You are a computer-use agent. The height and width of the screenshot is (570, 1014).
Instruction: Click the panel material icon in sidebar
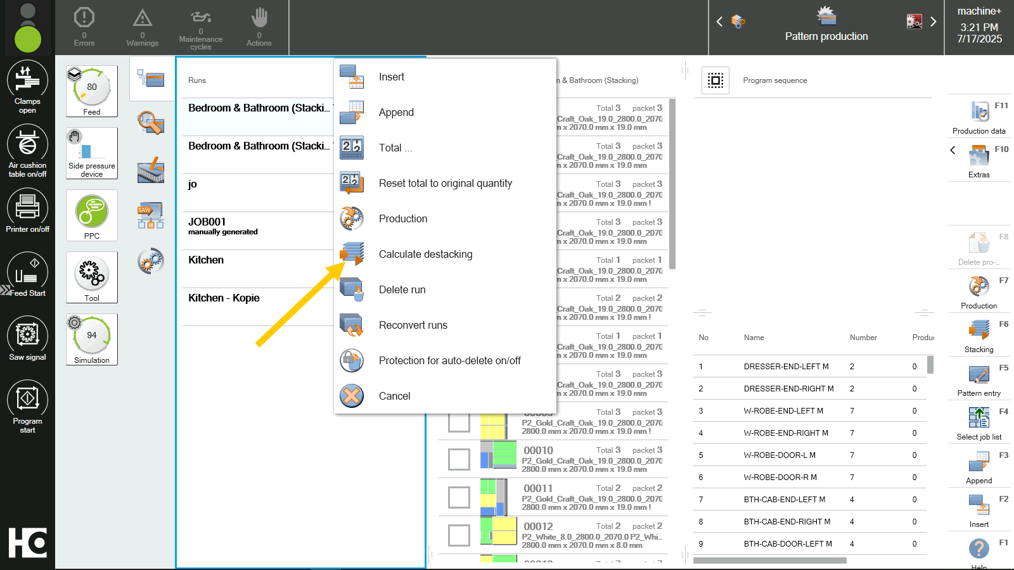tap(151, 170)
